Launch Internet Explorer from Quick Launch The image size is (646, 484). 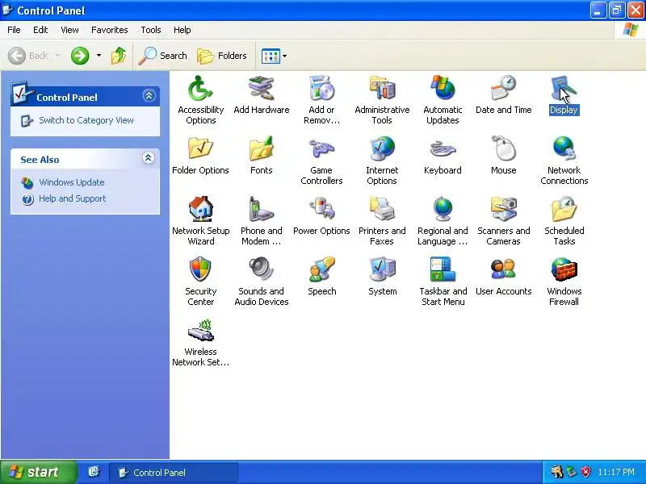click(94, 472)
